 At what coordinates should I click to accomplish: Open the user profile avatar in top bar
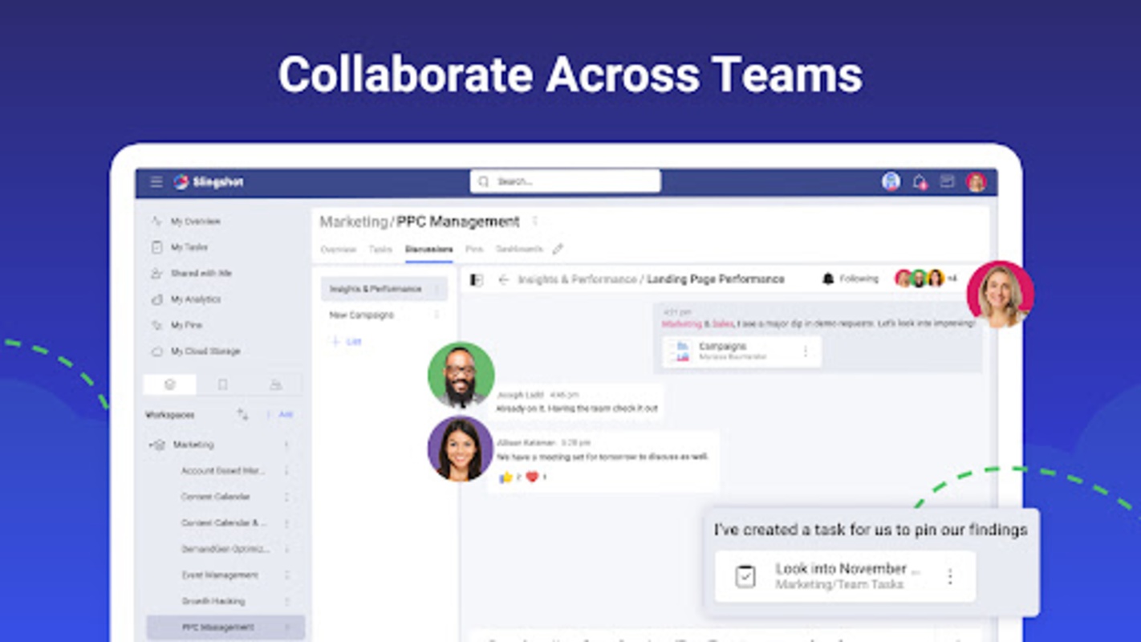[976, 182]
